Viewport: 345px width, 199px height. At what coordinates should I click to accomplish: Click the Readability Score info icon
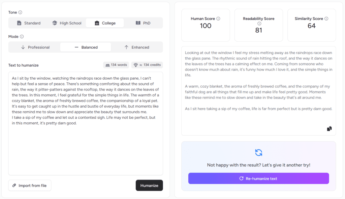click(x=259, y=24)
